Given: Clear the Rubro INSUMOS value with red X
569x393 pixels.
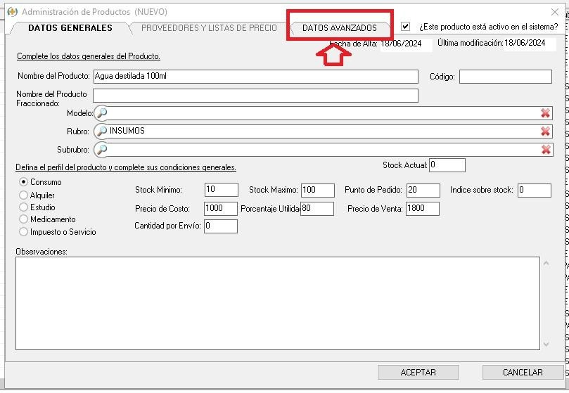Looking at the screenshot, I should pos(545,131).
